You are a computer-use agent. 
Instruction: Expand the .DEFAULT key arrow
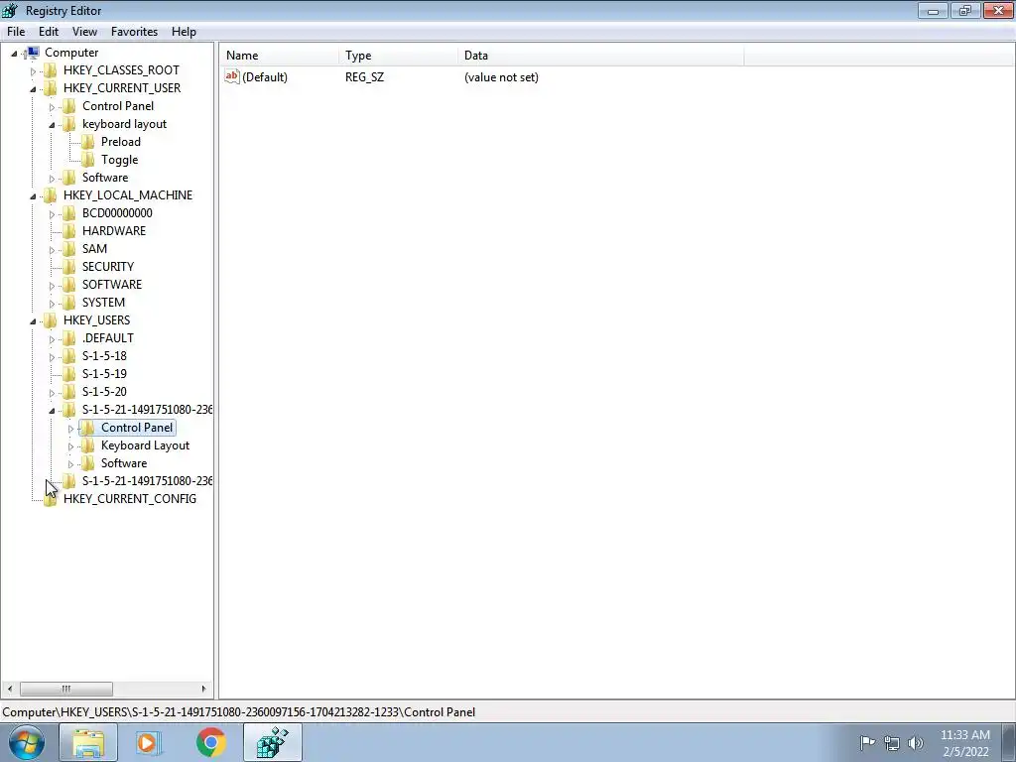click(52, 339)
